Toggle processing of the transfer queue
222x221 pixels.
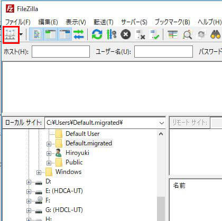click(x=112, y=34)
